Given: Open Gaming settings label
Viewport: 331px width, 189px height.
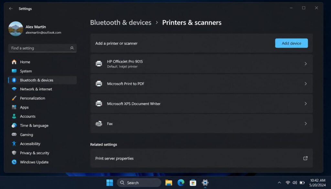Looking at the screenshot, I should [x=27, y=135].
